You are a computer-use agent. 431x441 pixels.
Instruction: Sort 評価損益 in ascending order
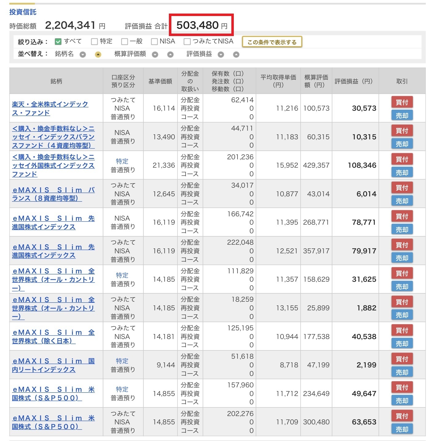tap(236, 55)
